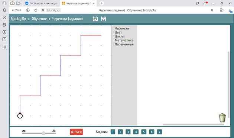Viewport: 234px width, 138px height.
Task: Select task number 7
Action: [159, 132]
